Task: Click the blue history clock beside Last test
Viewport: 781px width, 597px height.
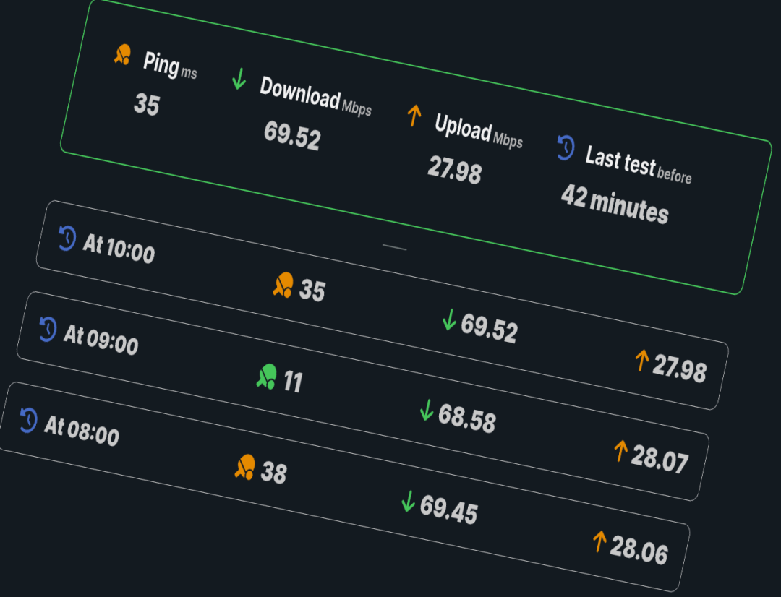Action: [566, 147]
